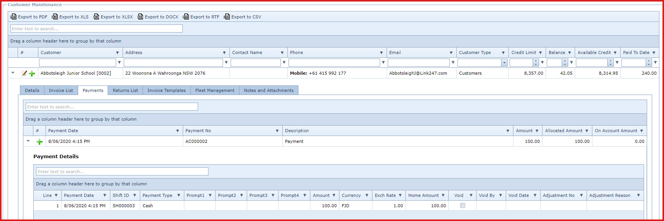664x221 pixels.
Task: Switch to the Invoice List tab
Action: (x=61, y=90)
